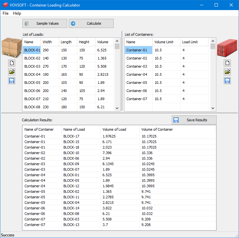This screenshot has width=239, height=238.
Task: Click the BLOCK-13 result row
Action: tap(119, 225)
